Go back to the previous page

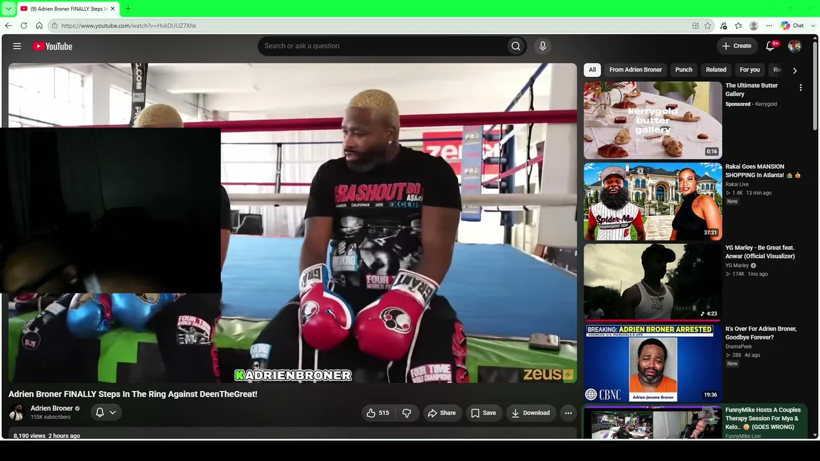pos(8,26)
